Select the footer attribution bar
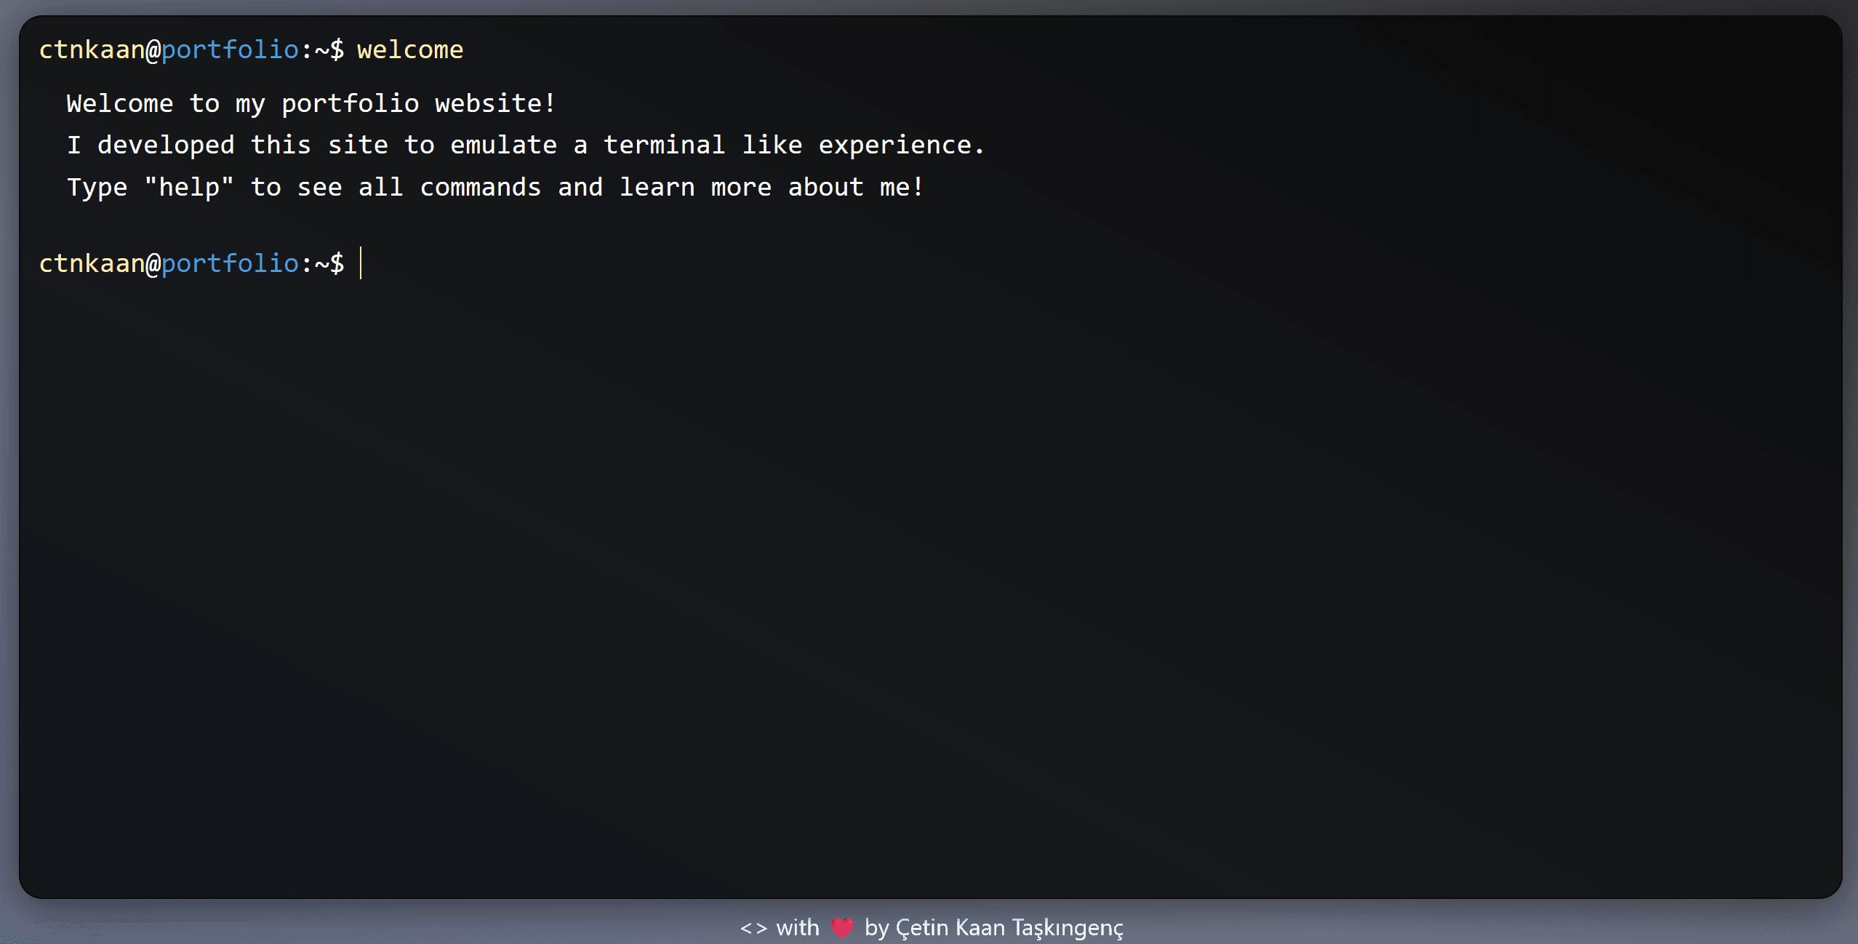 click(929, 927)
